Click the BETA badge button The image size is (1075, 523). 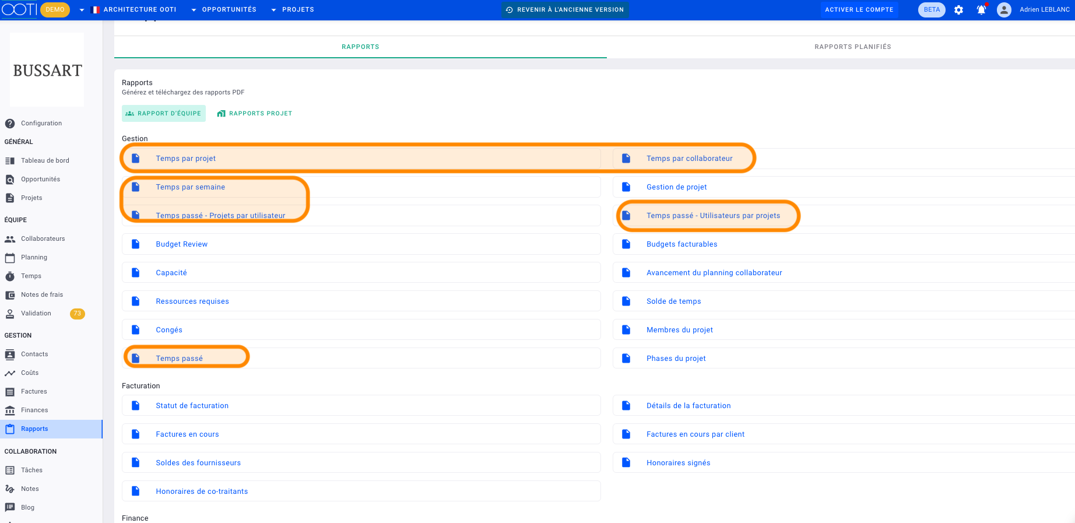932,10
